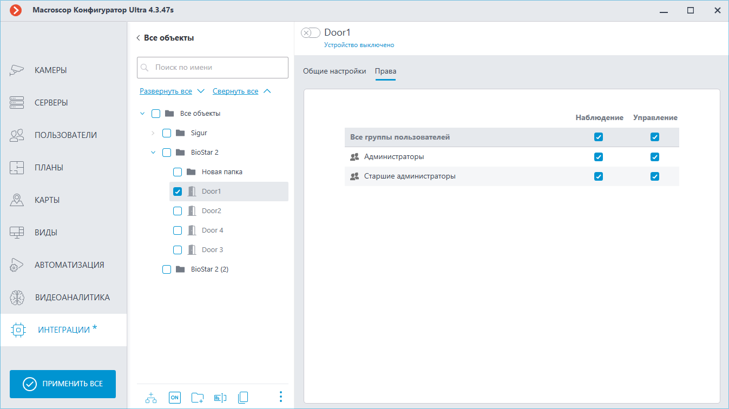Check the Sigur folder checkbox
Viewport: 729px width, 409px height.
167,133
